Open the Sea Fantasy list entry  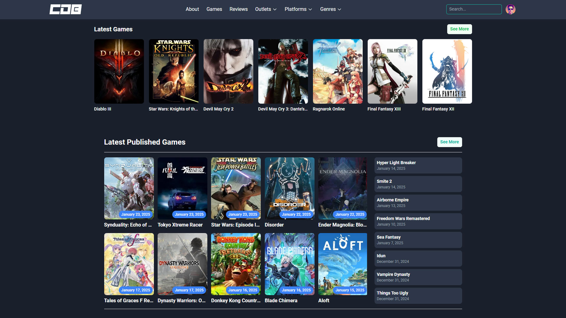click(x=418, y=240)
